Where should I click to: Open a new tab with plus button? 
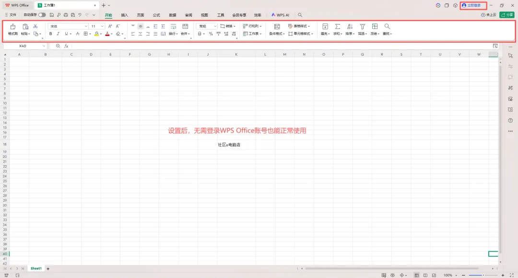104,5
